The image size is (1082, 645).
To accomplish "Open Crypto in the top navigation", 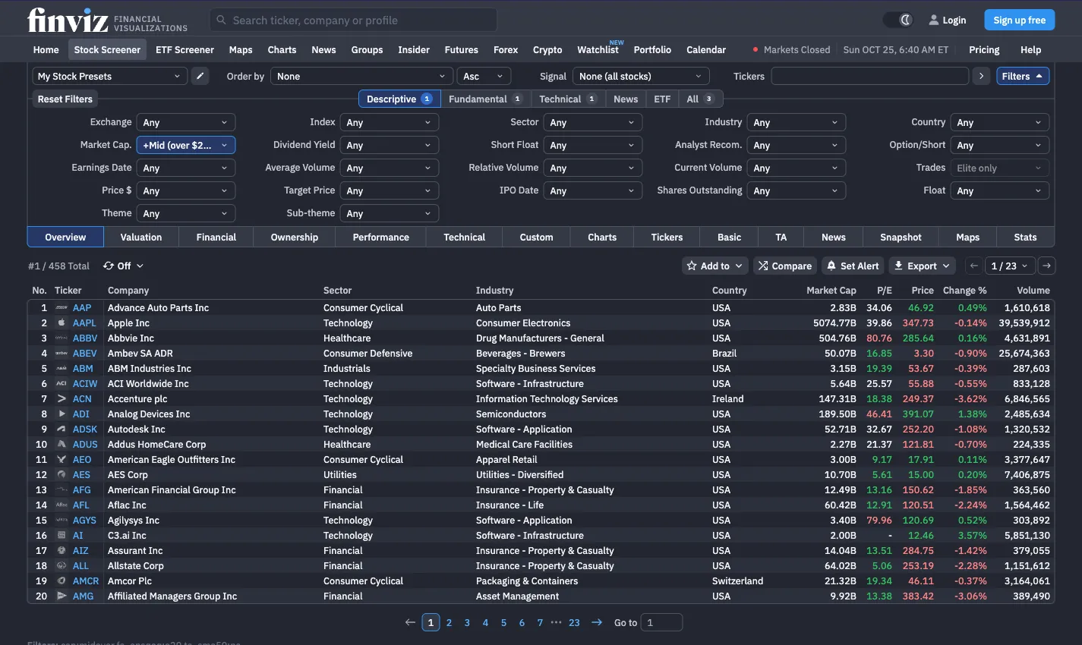I will click(x=547, y=49).
